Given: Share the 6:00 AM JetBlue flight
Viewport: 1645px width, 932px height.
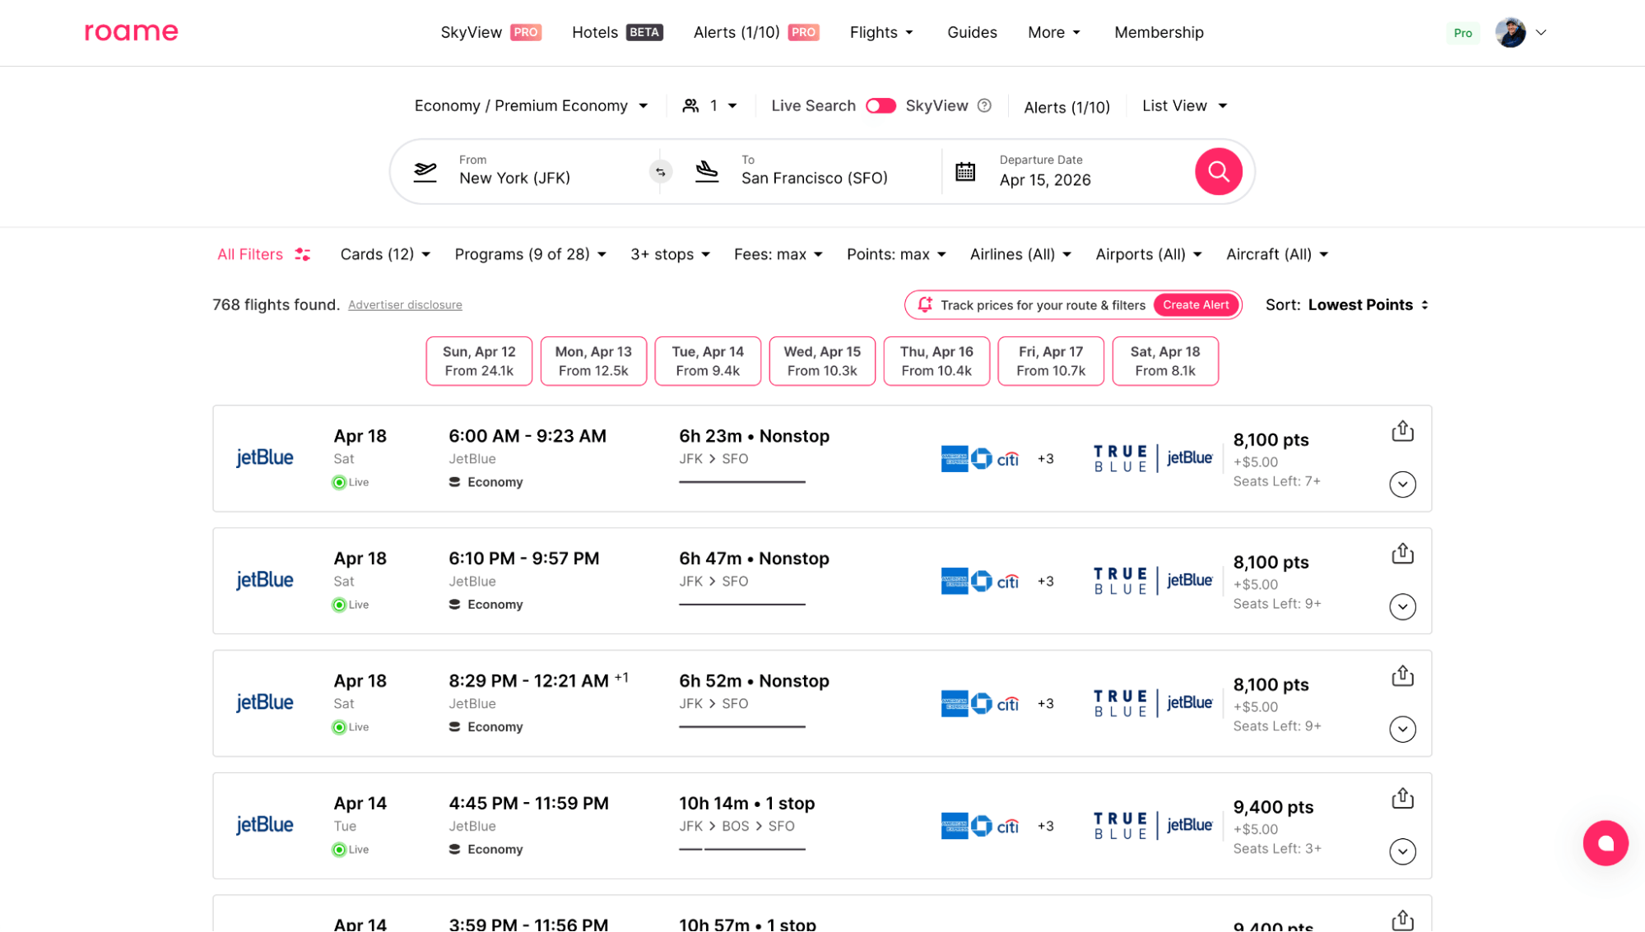Looking at the screenshot, I should click(x=1402, y=431).
